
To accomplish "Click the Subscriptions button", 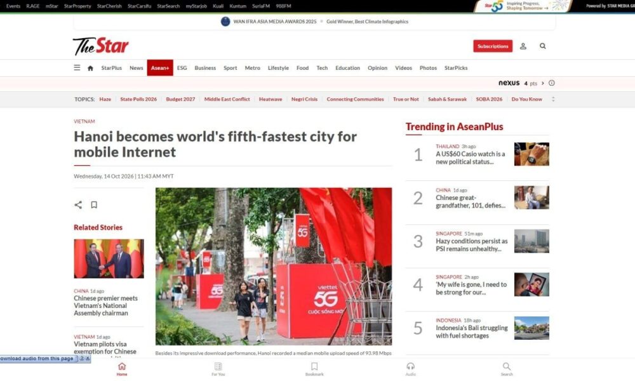I will [493, 46].
